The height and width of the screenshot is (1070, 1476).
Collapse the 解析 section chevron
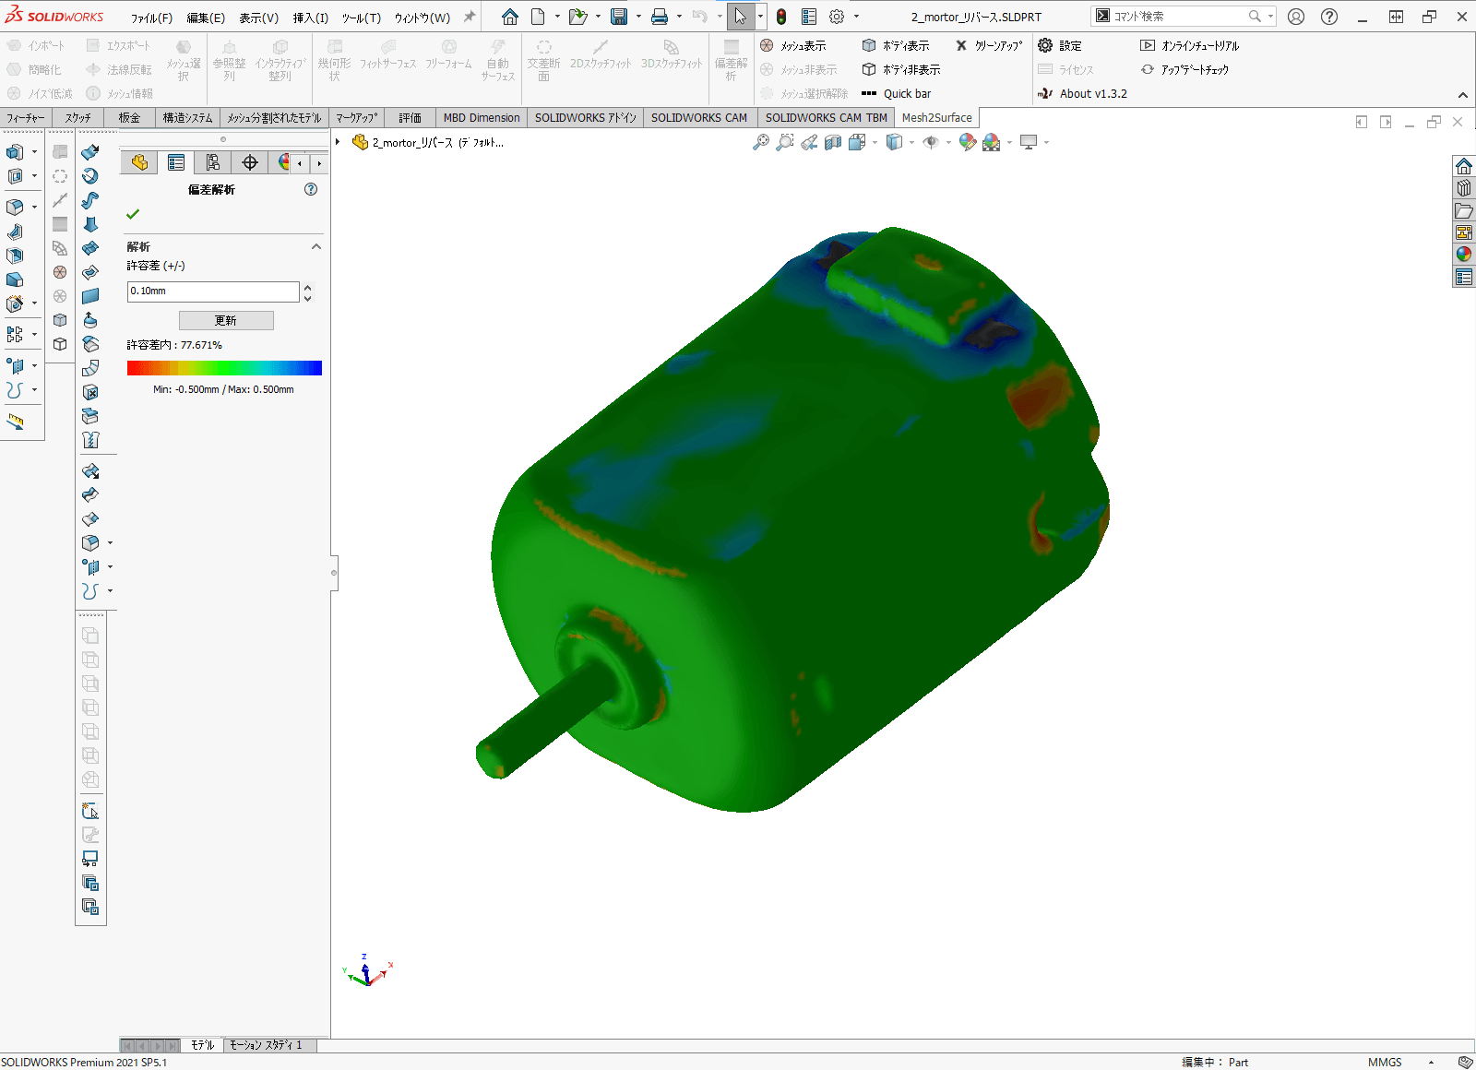pyautogui.click(x=316, y=246)
